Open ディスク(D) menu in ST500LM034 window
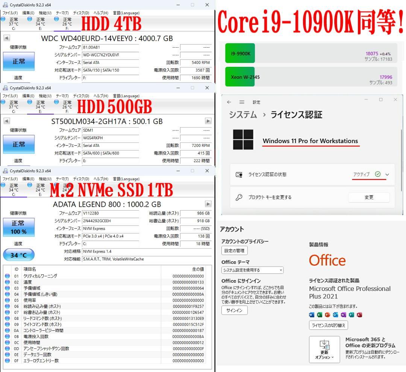 tap(81, 96)
